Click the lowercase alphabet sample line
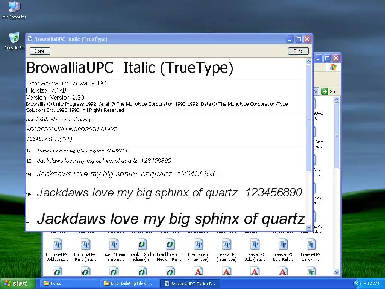Image resolution: width=385 pixels, height=289 pixels. coord(60,120)
